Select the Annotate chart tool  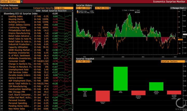(131, 10)
